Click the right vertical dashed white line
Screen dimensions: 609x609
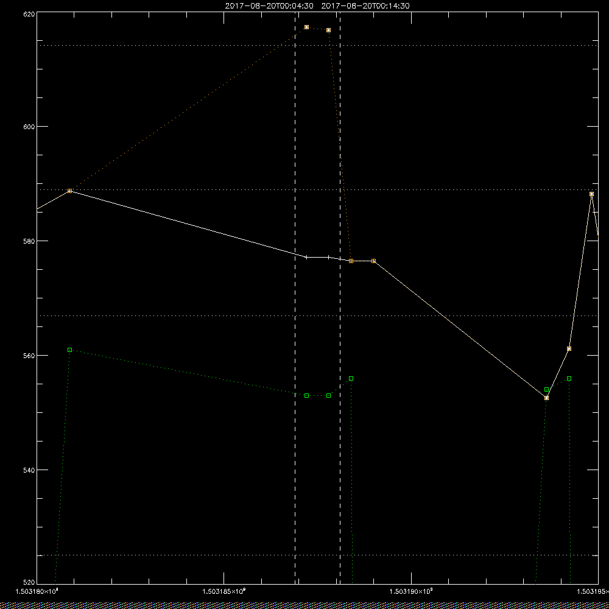pos(340,298)
